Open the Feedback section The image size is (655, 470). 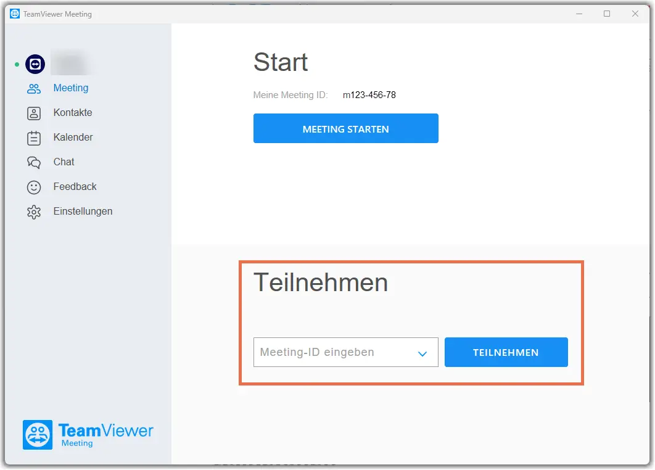coord(75,186)
